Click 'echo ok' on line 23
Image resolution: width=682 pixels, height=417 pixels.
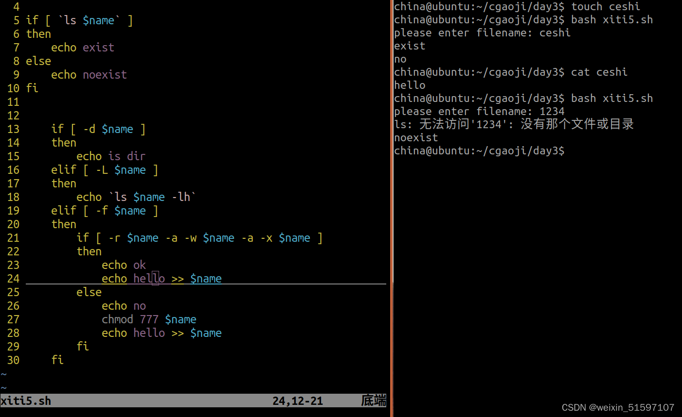coord(124,265)
